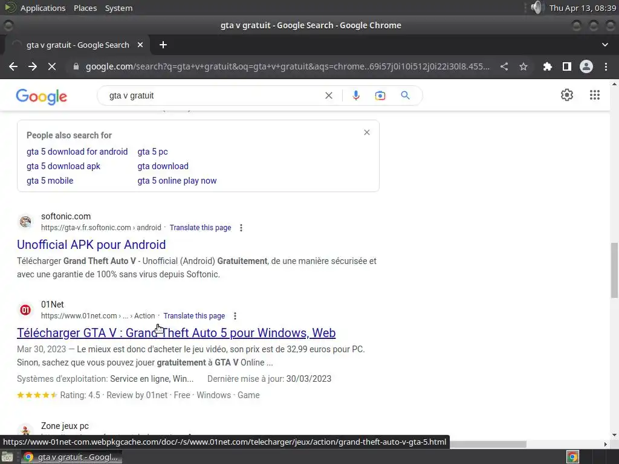The width and height of the screenshot is (619, 464).
Task: Search gta 5 download apk
Action: [x=63, y=166]
